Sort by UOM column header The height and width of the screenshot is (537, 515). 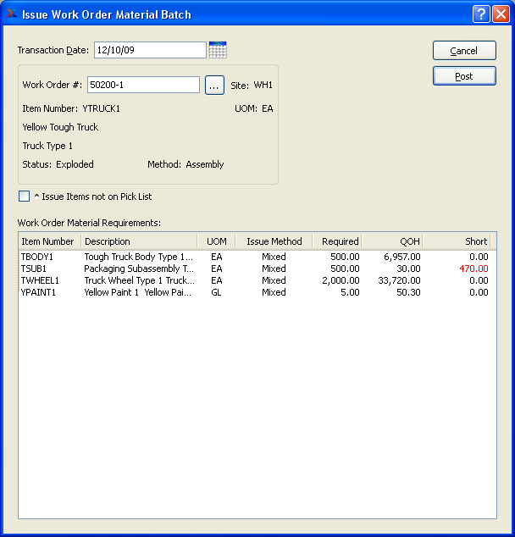tap(216, 241)
